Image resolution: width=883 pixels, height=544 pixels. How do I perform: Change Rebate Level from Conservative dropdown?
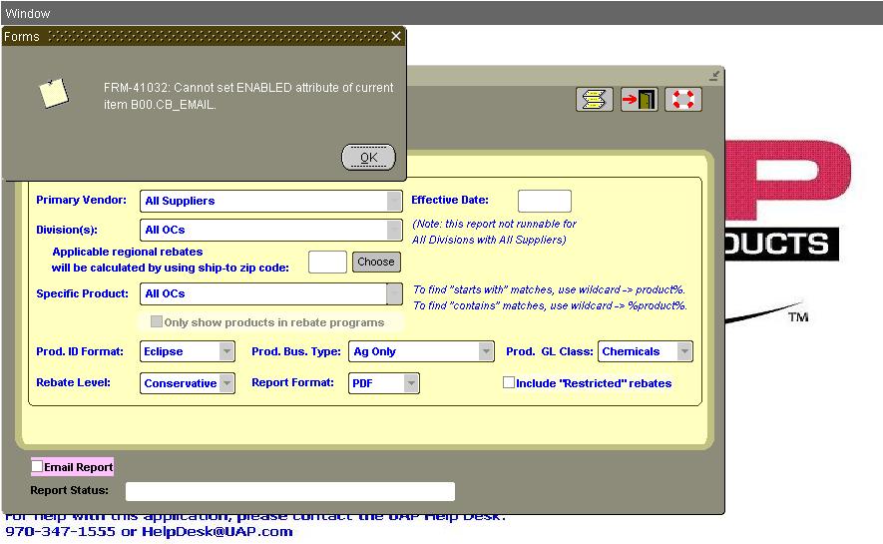point(226,383)
